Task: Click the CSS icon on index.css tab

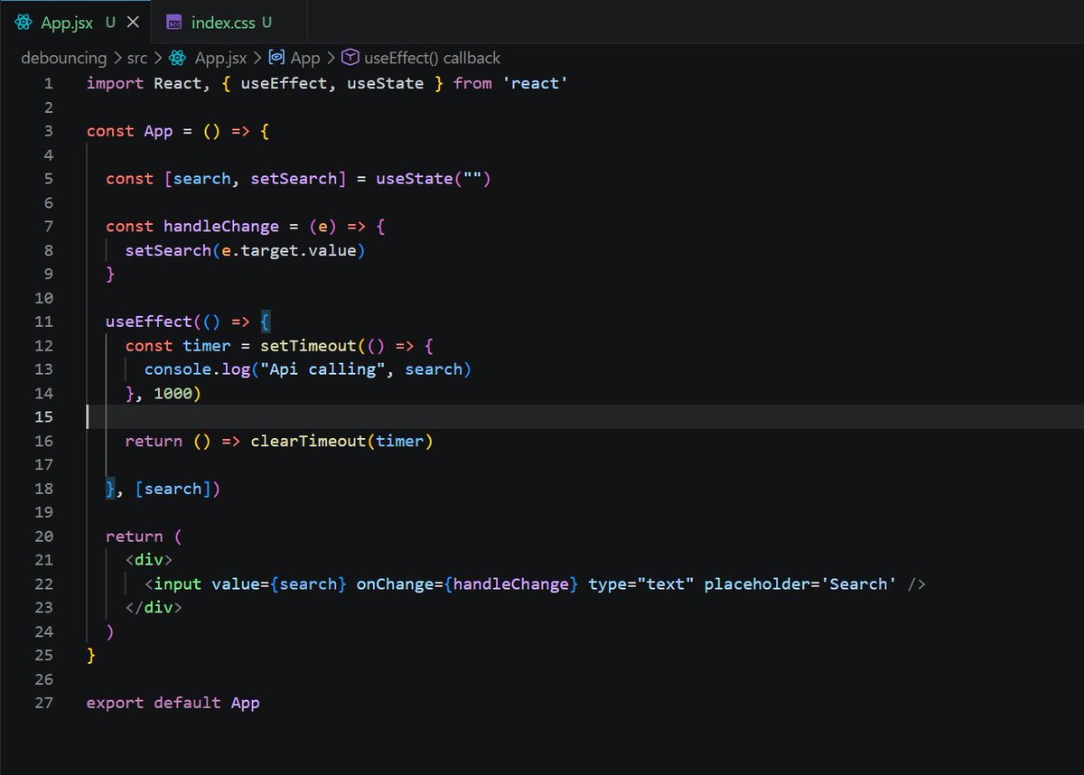Action: click(174, 23)
